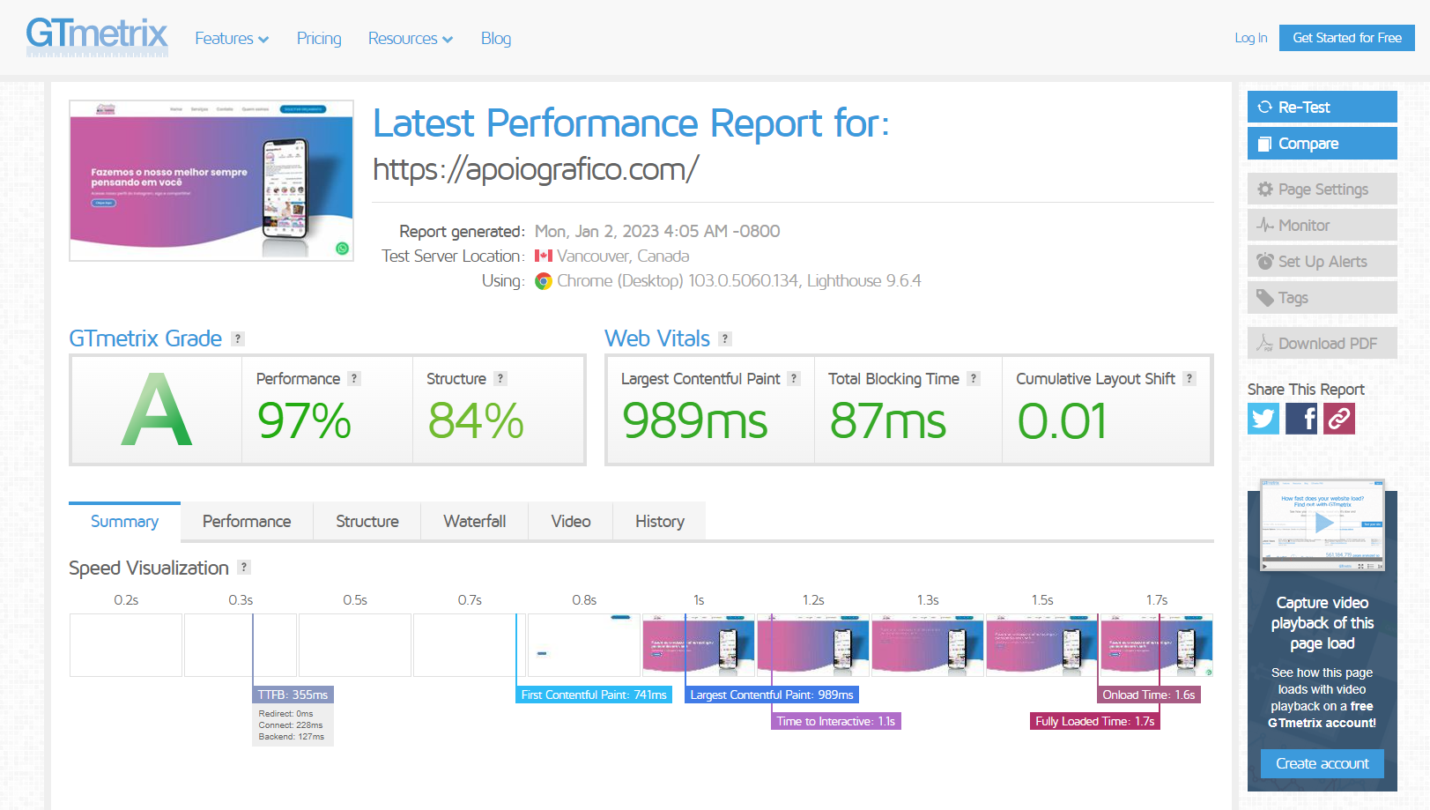
Task: Click the Tags button
Action: (1323, 297)
